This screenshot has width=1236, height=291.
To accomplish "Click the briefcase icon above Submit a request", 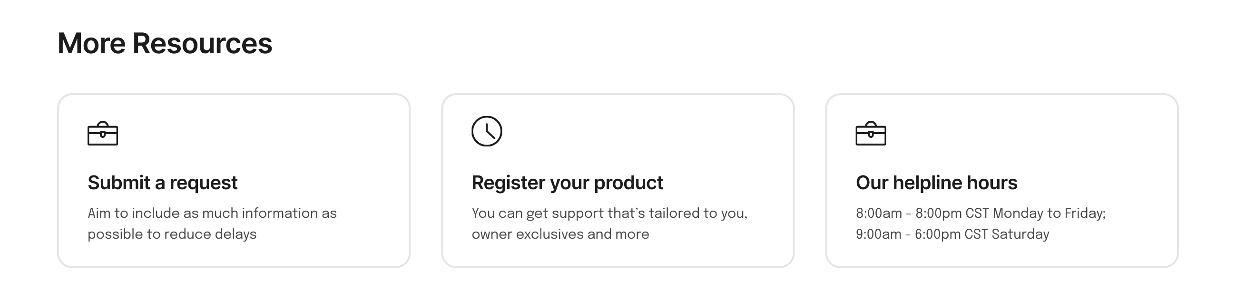I will (x=103, y=133).
